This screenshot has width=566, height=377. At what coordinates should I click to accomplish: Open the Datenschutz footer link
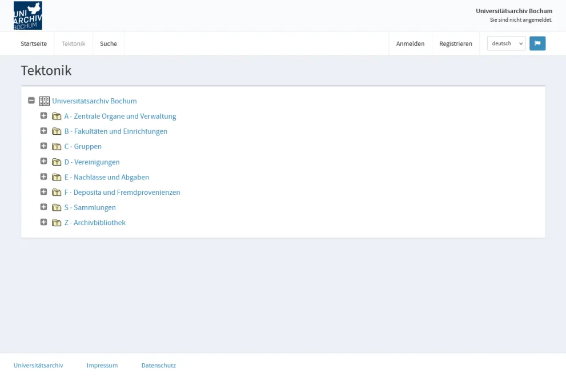pyautogui.click(x=159, y=365)
